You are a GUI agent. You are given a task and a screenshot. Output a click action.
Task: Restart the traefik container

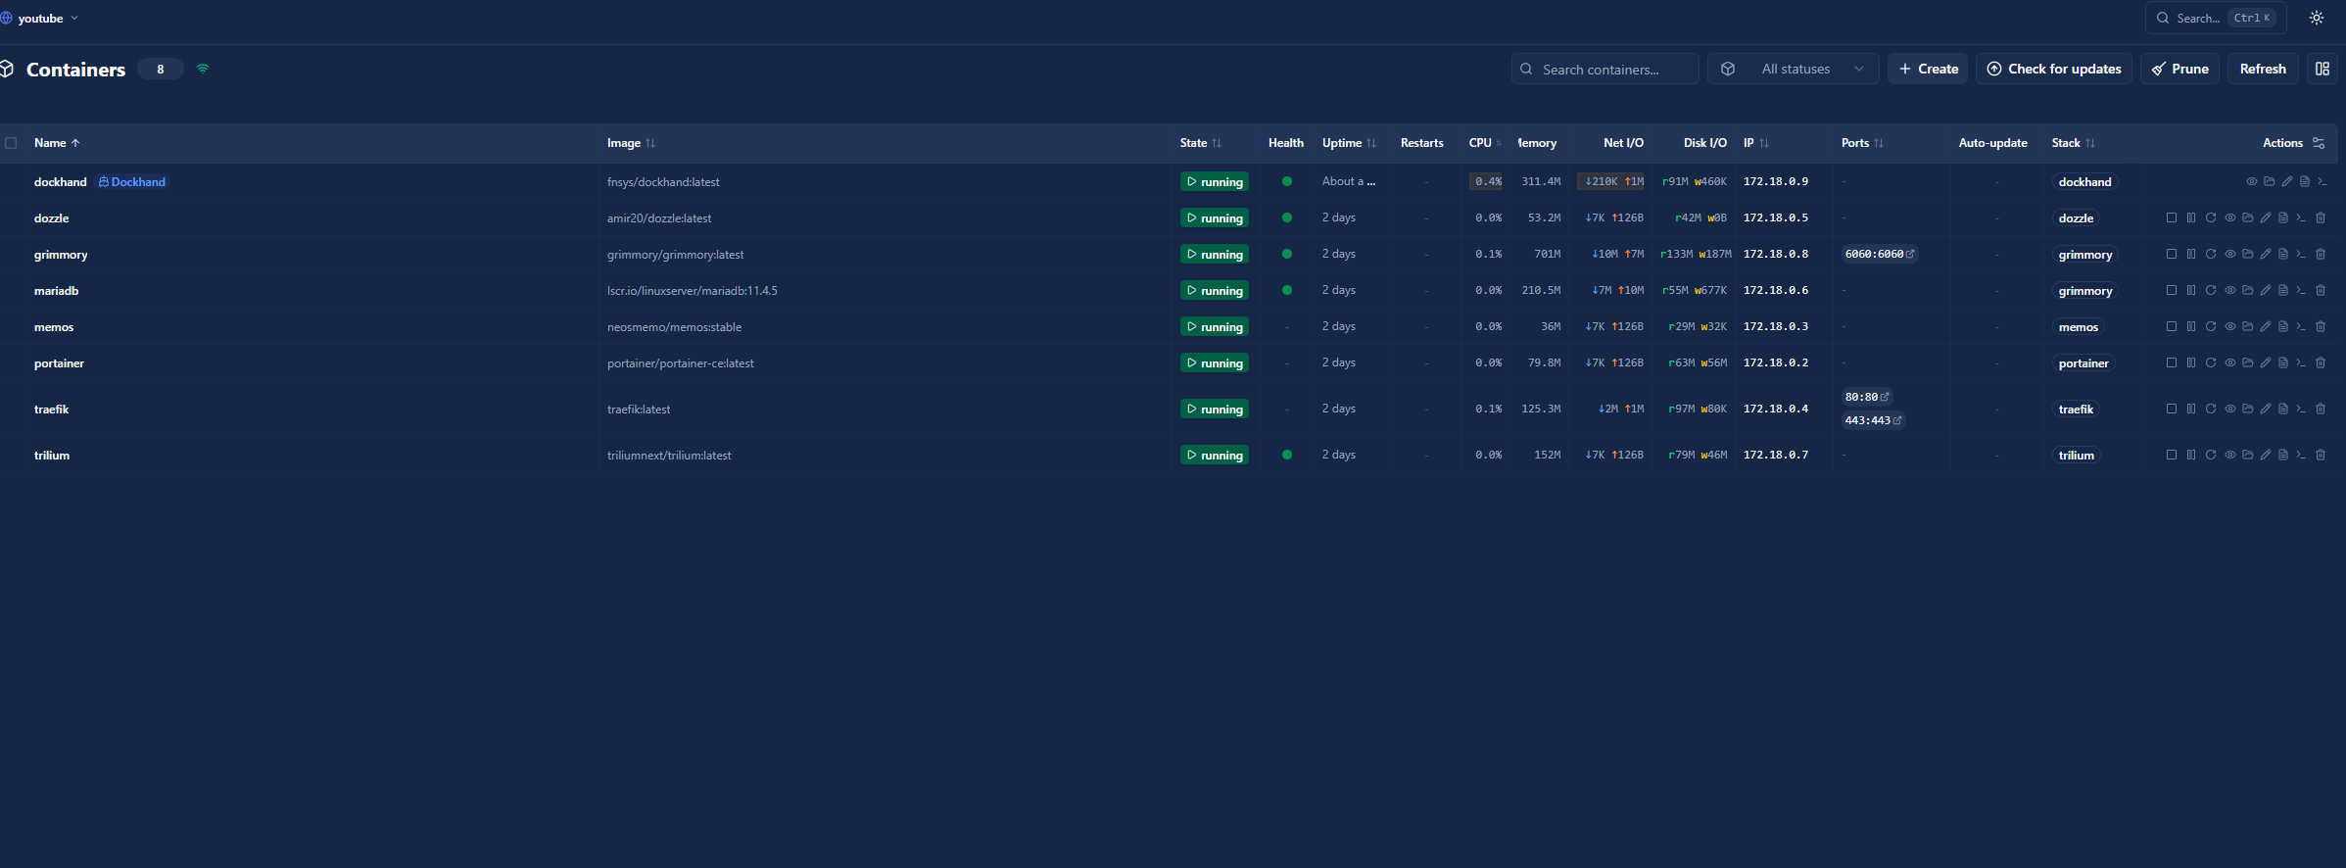pyautogui.click(x=2211, y=409)
